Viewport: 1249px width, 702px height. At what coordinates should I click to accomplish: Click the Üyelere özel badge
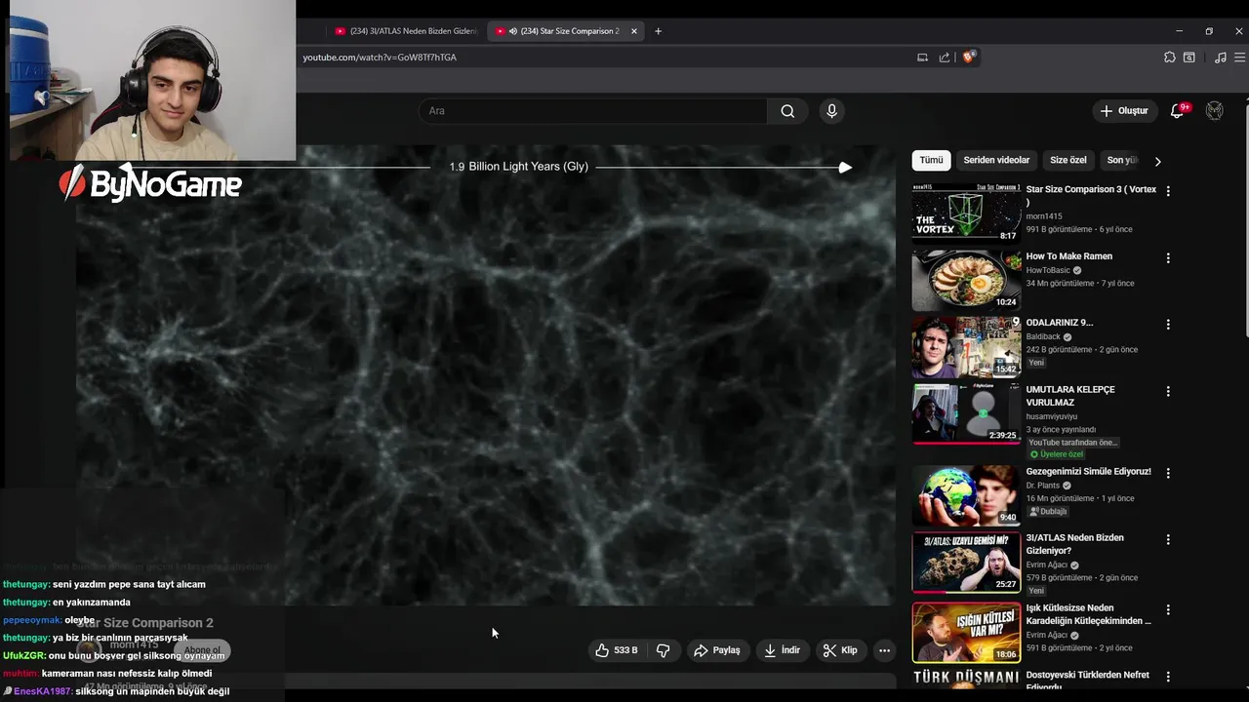[1057, 454]
